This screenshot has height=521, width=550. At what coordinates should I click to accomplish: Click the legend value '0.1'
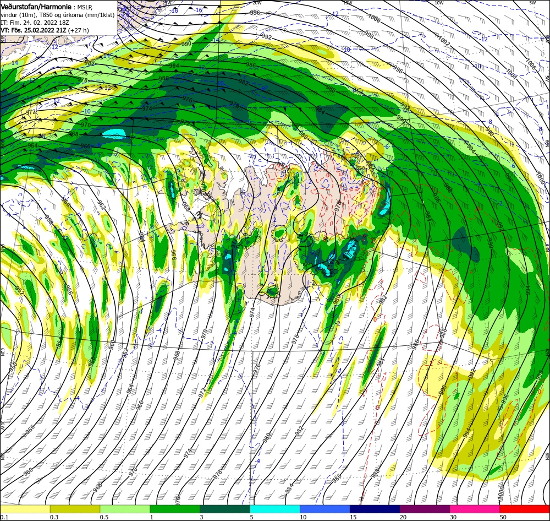click(x=4, y=517)
